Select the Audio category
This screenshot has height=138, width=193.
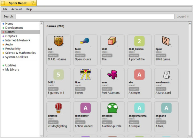pyautogui.click(x=20, y=44)
